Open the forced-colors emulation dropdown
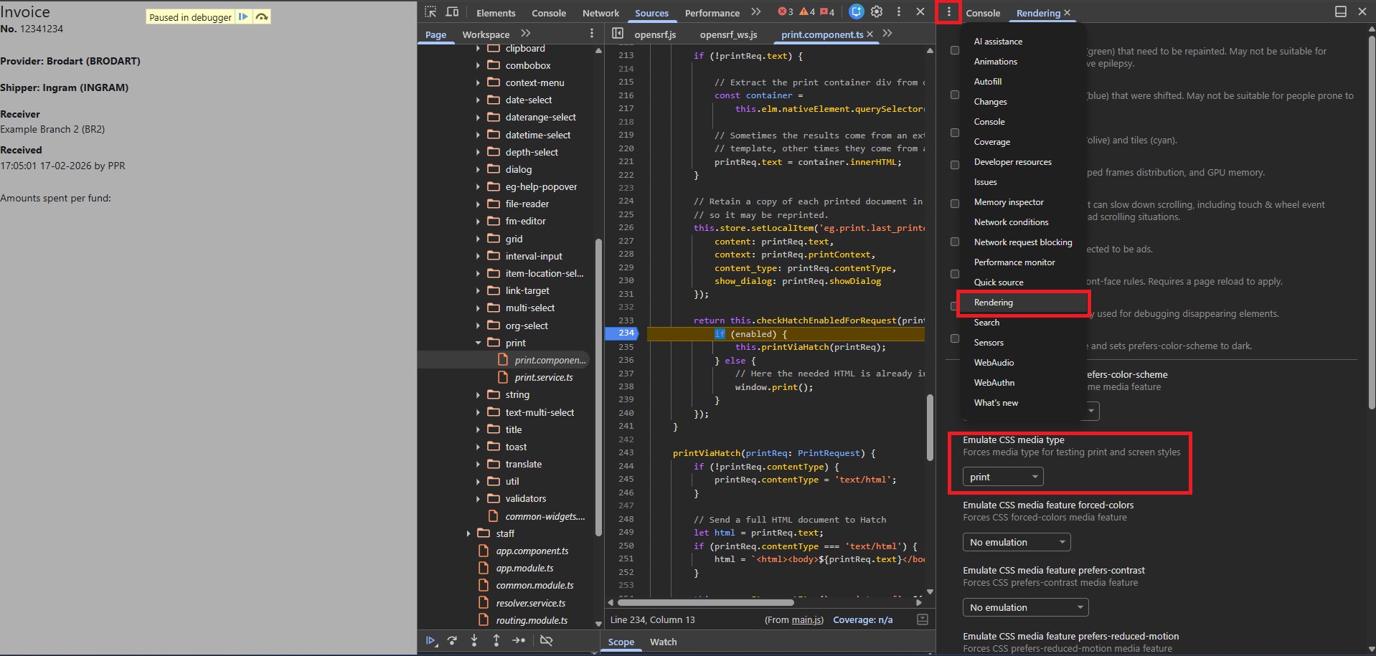1376x656 pixels. point(1016,542)
